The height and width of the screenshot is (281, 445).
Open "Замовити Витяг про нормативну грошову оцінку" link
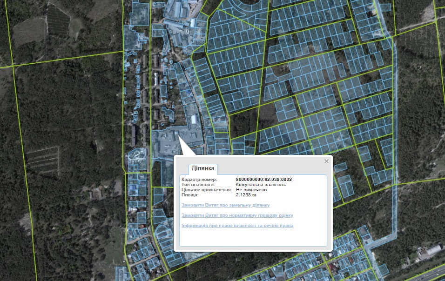(x=237, y=215)
